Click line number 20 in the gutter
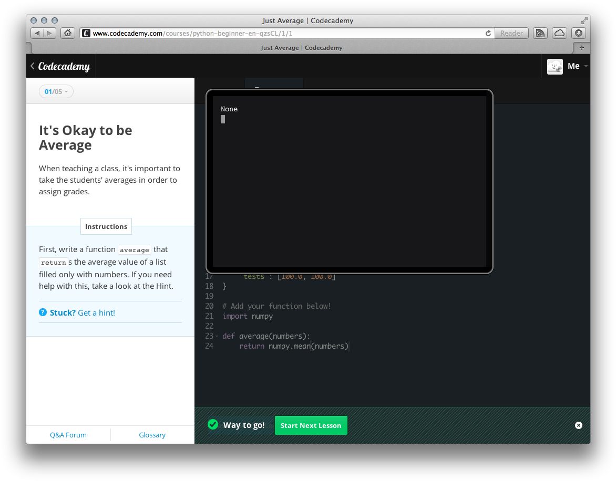The image size is (616, 481). pos(209,306)
